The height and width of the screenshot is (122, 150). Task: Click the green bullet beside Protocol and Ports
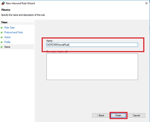(x=2, y=33)
